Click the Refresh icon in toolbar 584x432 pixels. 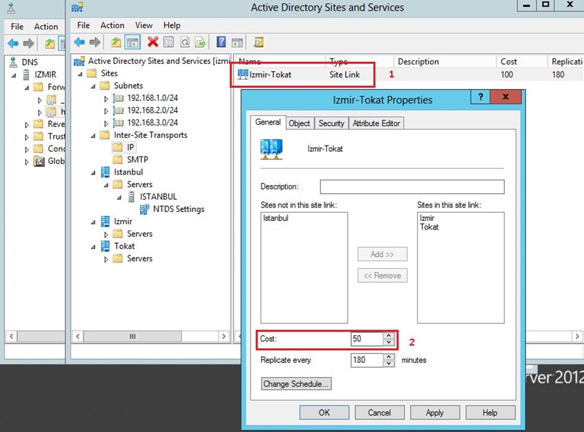pyautogui.click(x=185, y=42)
